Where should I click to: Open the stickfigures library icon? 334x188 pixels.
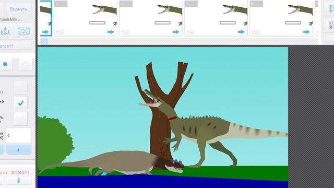(x=5, y=31)
